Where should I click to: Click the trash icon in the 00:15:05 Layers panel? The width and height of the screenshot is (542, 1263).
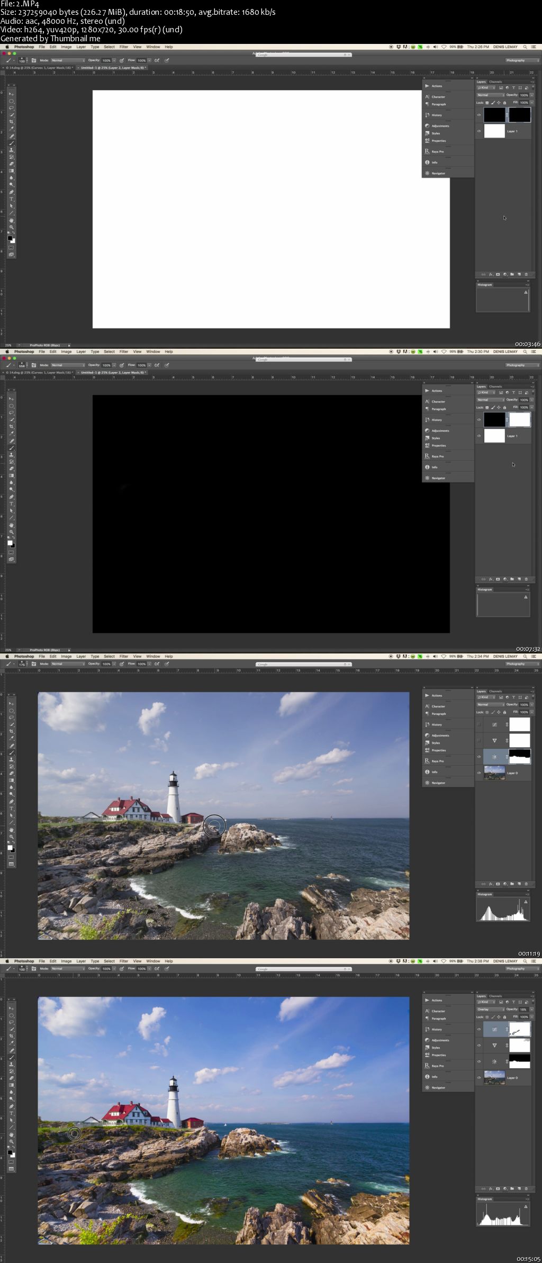(526, 1188)
